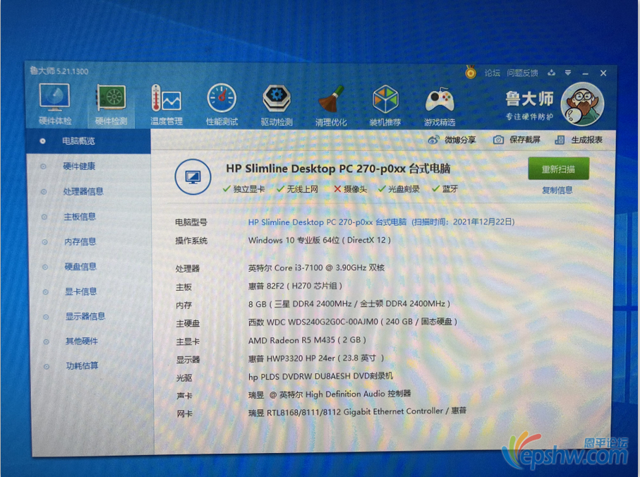The image size is (640, 477).
Task: Open 装机推荐 build recommendations
Action: click(x=385, y=106)
